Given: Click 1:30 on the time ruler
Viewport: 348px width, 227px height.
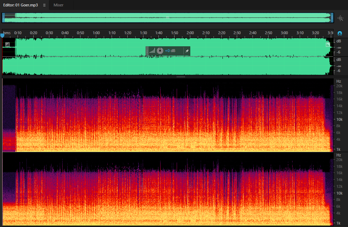Looking at the screenshot, I should click(x=143, y=33).
